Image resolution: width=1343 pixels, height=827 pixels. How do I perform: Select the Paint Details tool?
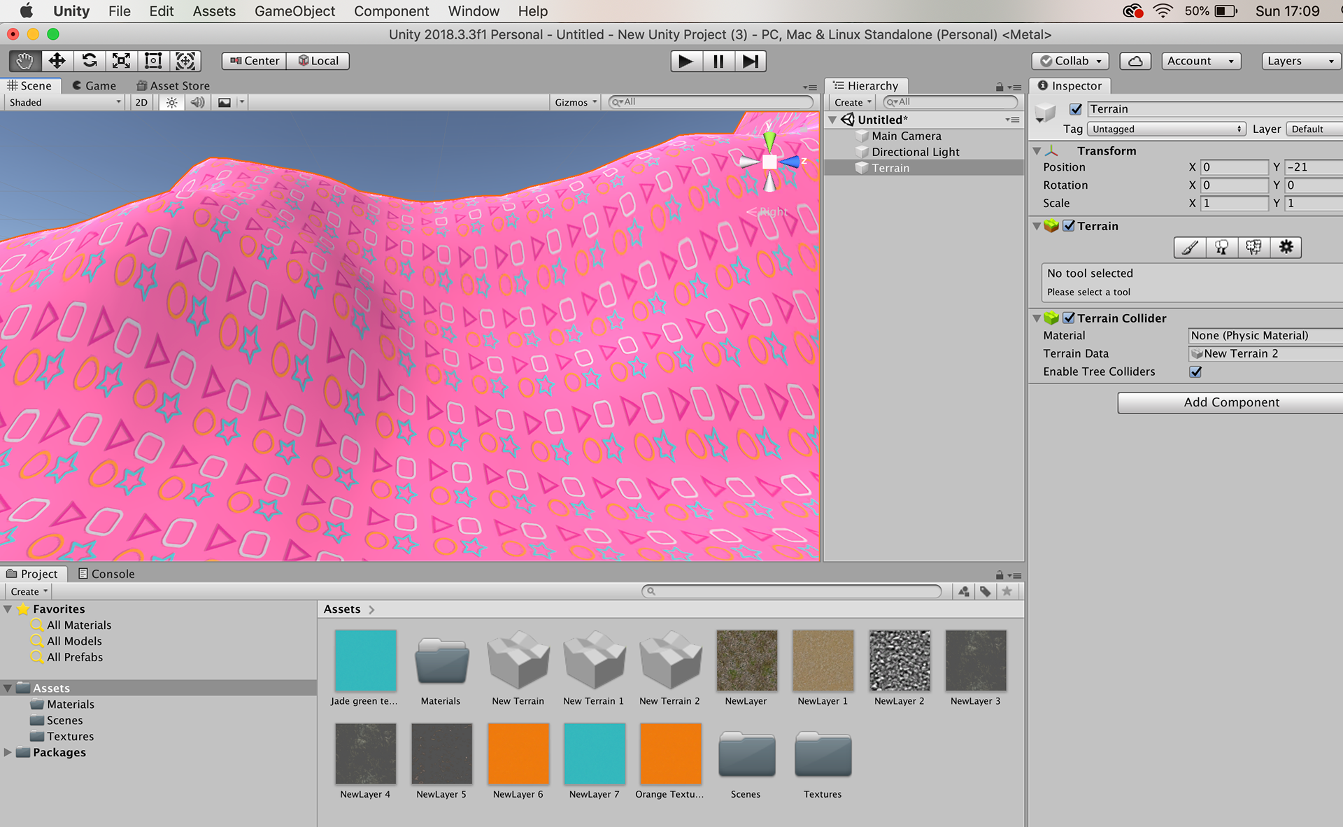(x=1253, y=247)
